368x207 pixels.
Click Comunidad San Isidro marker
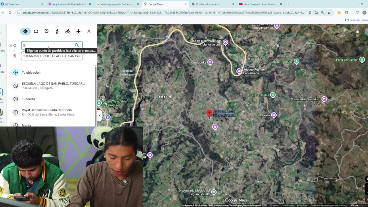tap(324, 99)
